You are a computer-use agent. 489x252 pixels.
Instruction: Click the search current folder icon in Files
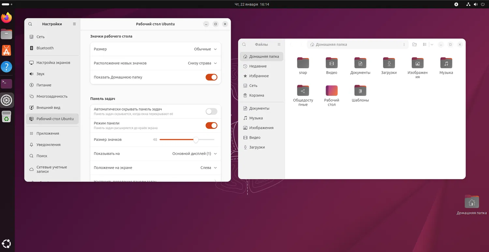coord(415,44)
